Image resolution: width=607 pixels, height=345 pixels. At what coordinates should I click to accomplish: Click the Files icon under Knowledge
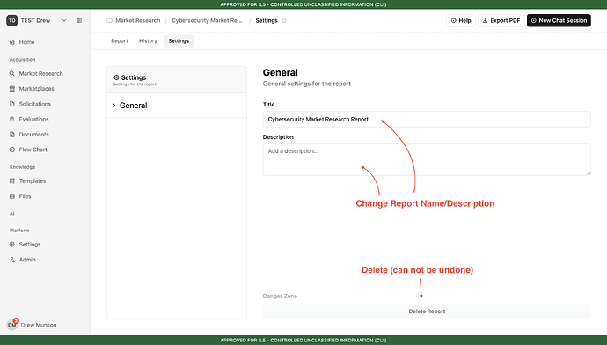[x=12, y=196]
